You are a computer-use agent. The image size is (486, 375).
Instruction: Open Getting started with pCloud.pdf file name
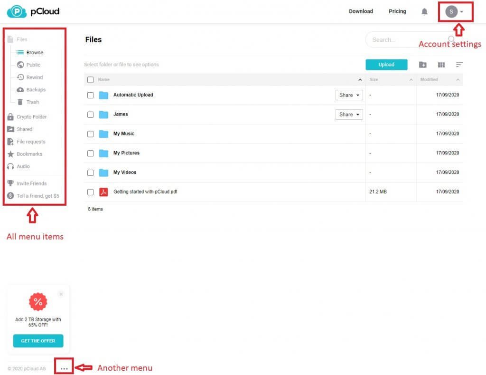[145, 192]
